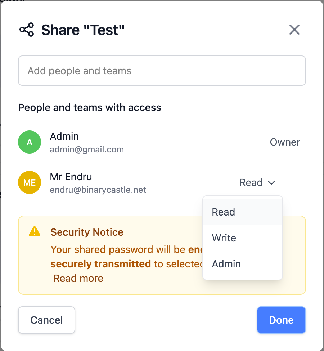Click the chevron arrow next to Read
The height and width of the screenshot is (351, 324).
point(271,183)
